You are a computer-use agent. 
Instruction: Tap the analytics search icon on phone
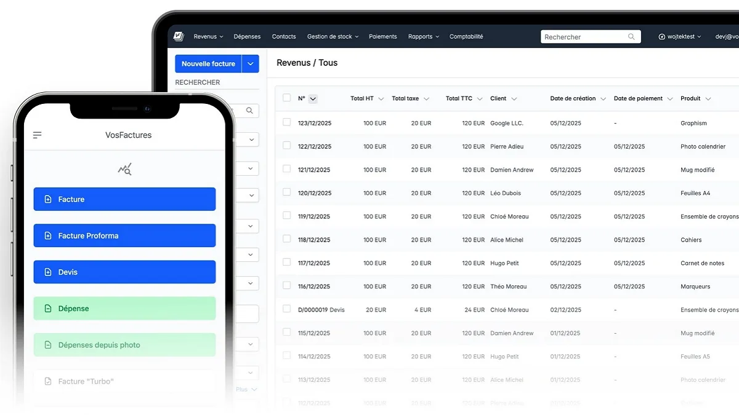[125, 169]
